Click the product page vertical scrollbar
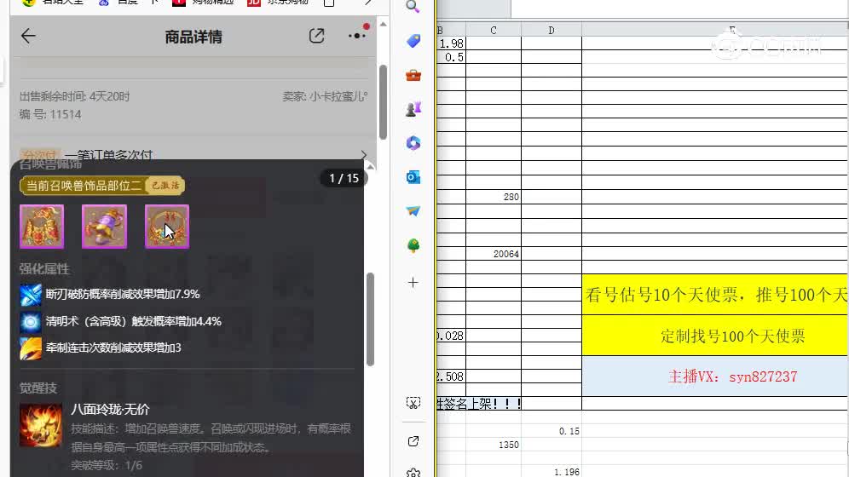849x477 pixels. click(x=383, y=102)
